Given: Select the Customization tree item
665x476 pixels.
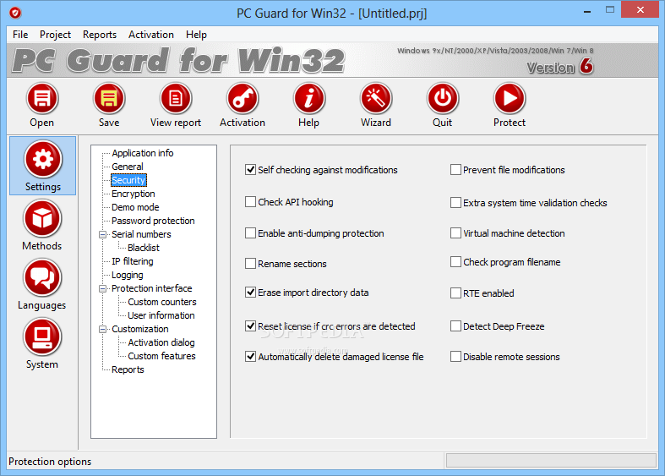Looking at the screenshot, I should point(140,329).
